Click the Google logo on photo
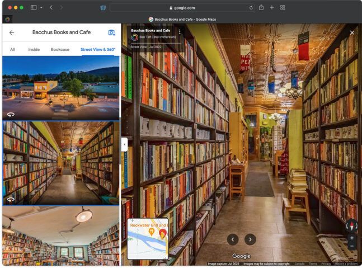The width and height of the screenshot is (362, 268). point(241,256)
